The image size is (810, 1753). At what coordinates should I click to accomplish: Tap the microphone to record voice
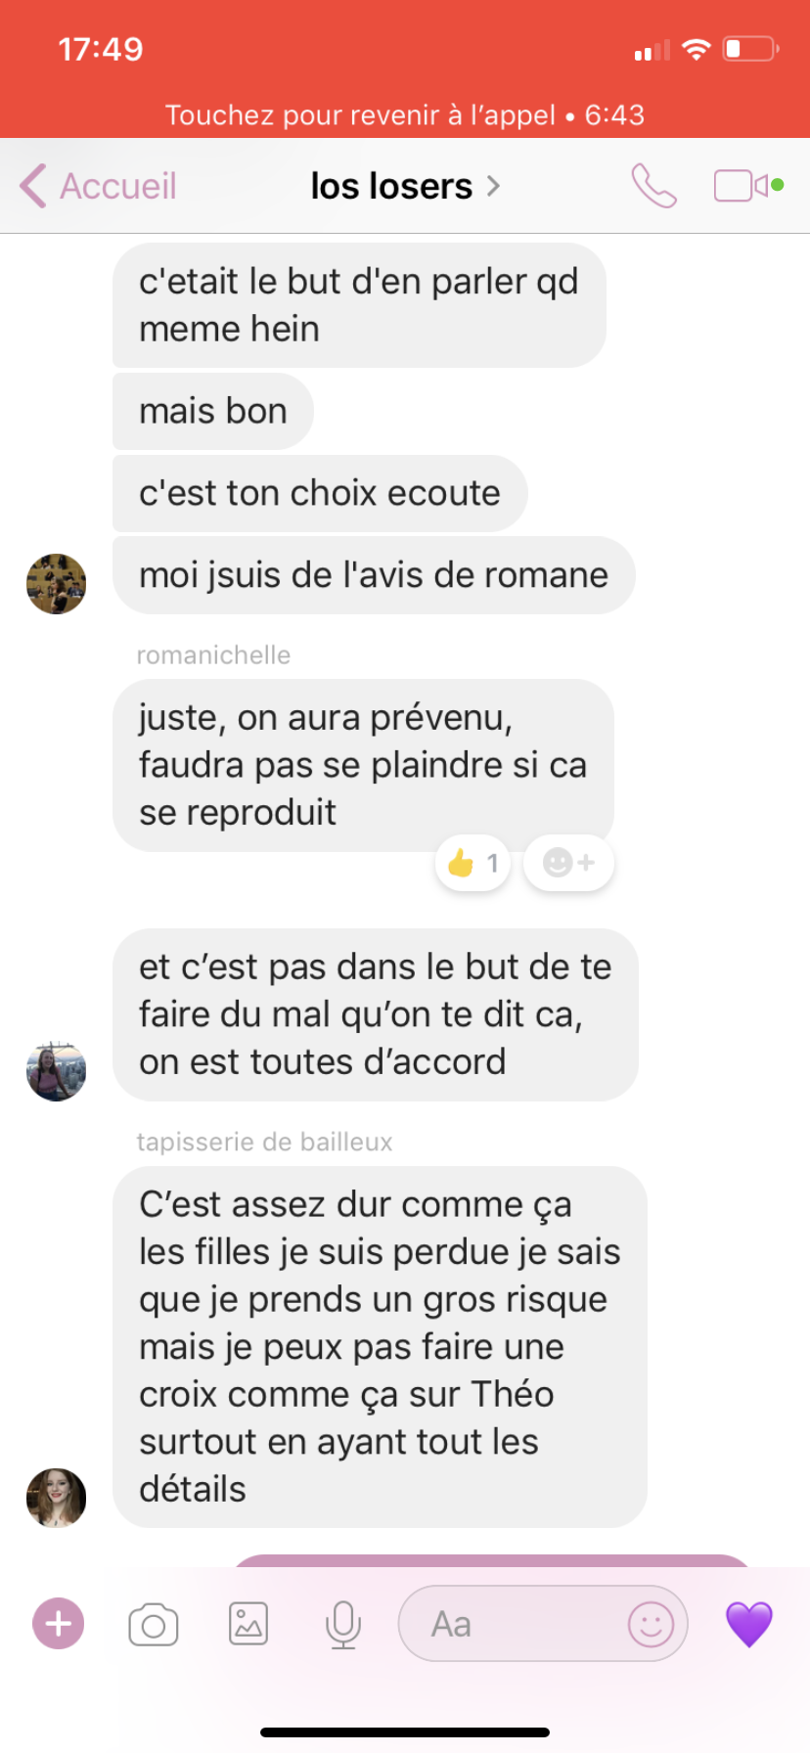[343, 1625]
